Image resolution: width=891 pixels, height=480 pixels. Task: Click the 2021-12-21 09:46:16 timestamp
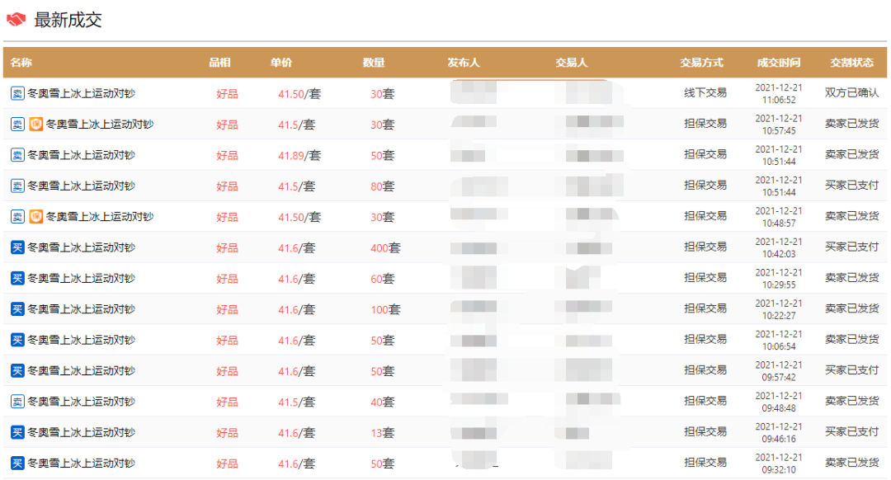(x=779, y=432)
